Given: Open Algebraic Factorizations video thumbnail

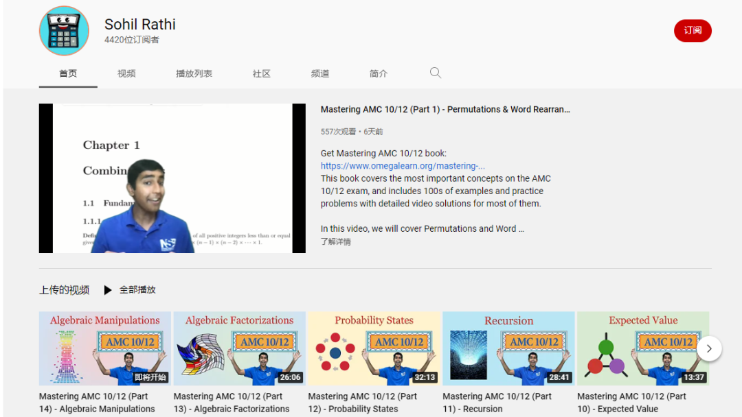Looking at the screenshot, I should [240, 348].
